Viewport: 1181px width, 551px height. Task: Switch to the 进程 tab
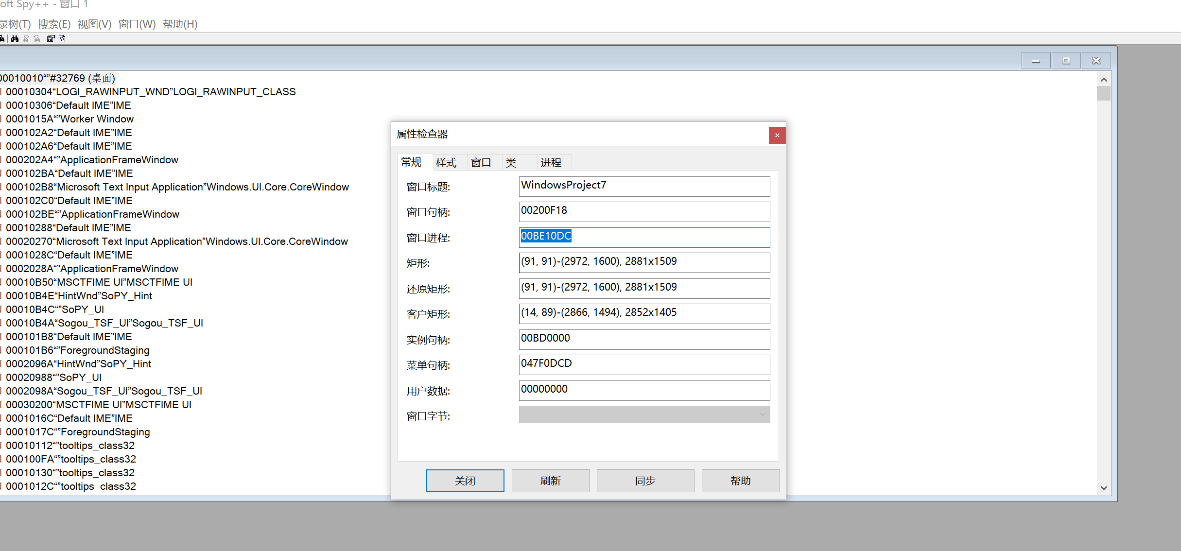coord(551,163)
